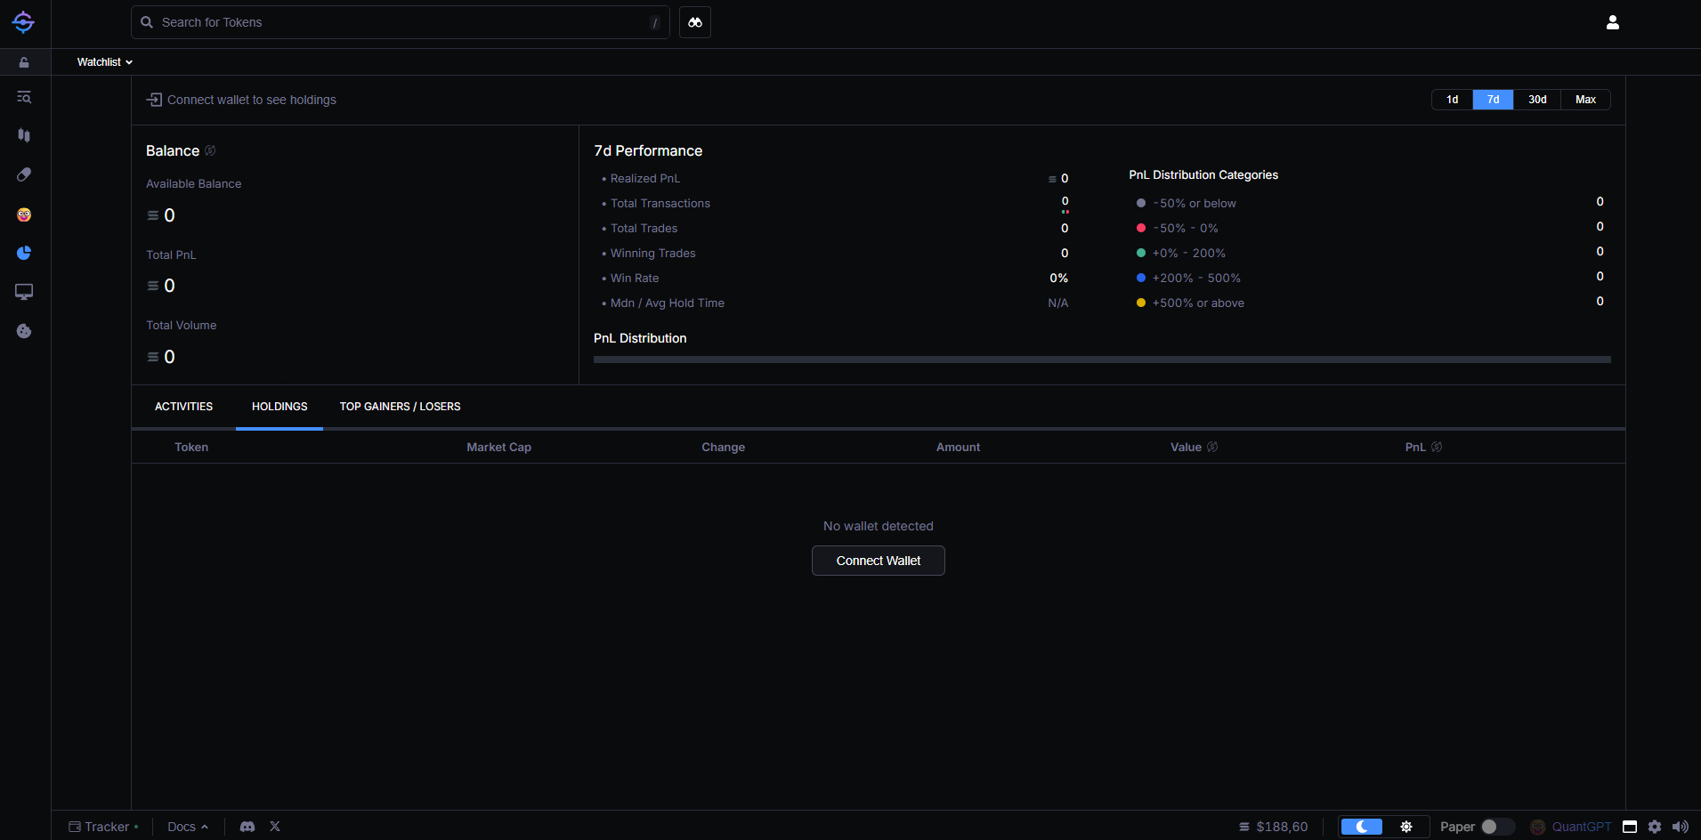1701x840 pixels.
Task: Switch to the Activities tab
Action: pyautogui.click(x=183, y=407)
